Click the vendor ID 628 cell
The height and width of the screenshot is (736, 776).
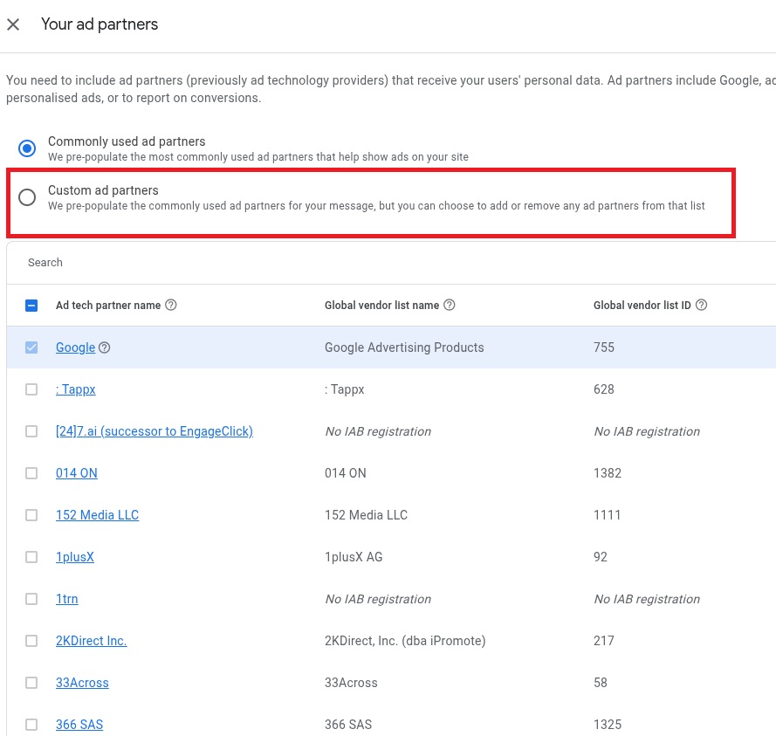[604, 389]
